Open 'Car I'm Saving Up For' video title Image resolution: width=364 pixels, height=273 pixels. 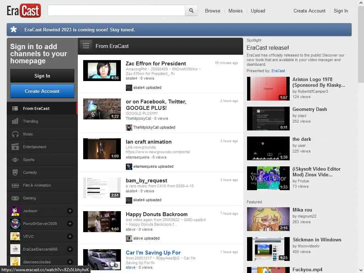coord(153,253)
